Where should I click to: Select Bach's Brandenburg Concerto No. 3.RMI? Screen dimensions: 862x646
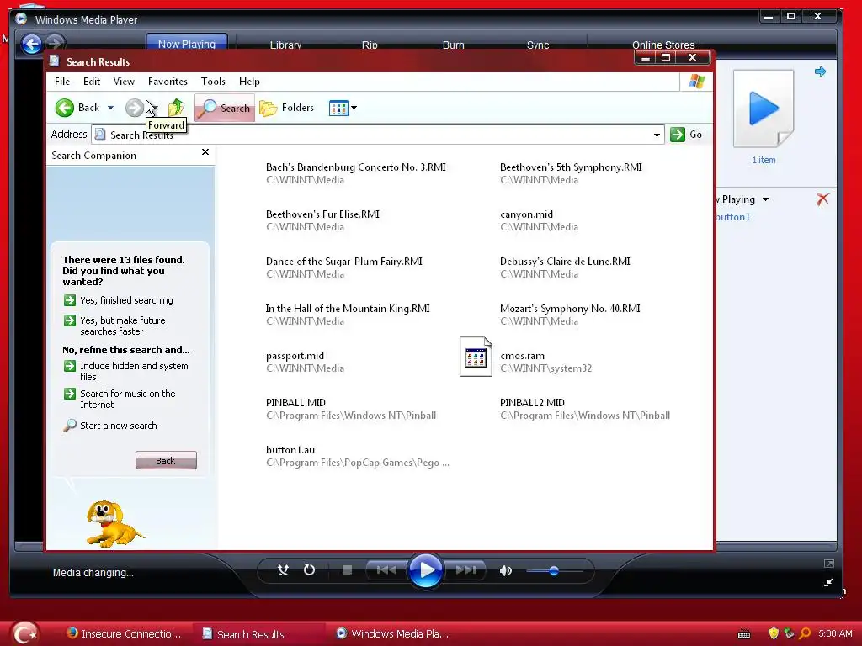356,167
